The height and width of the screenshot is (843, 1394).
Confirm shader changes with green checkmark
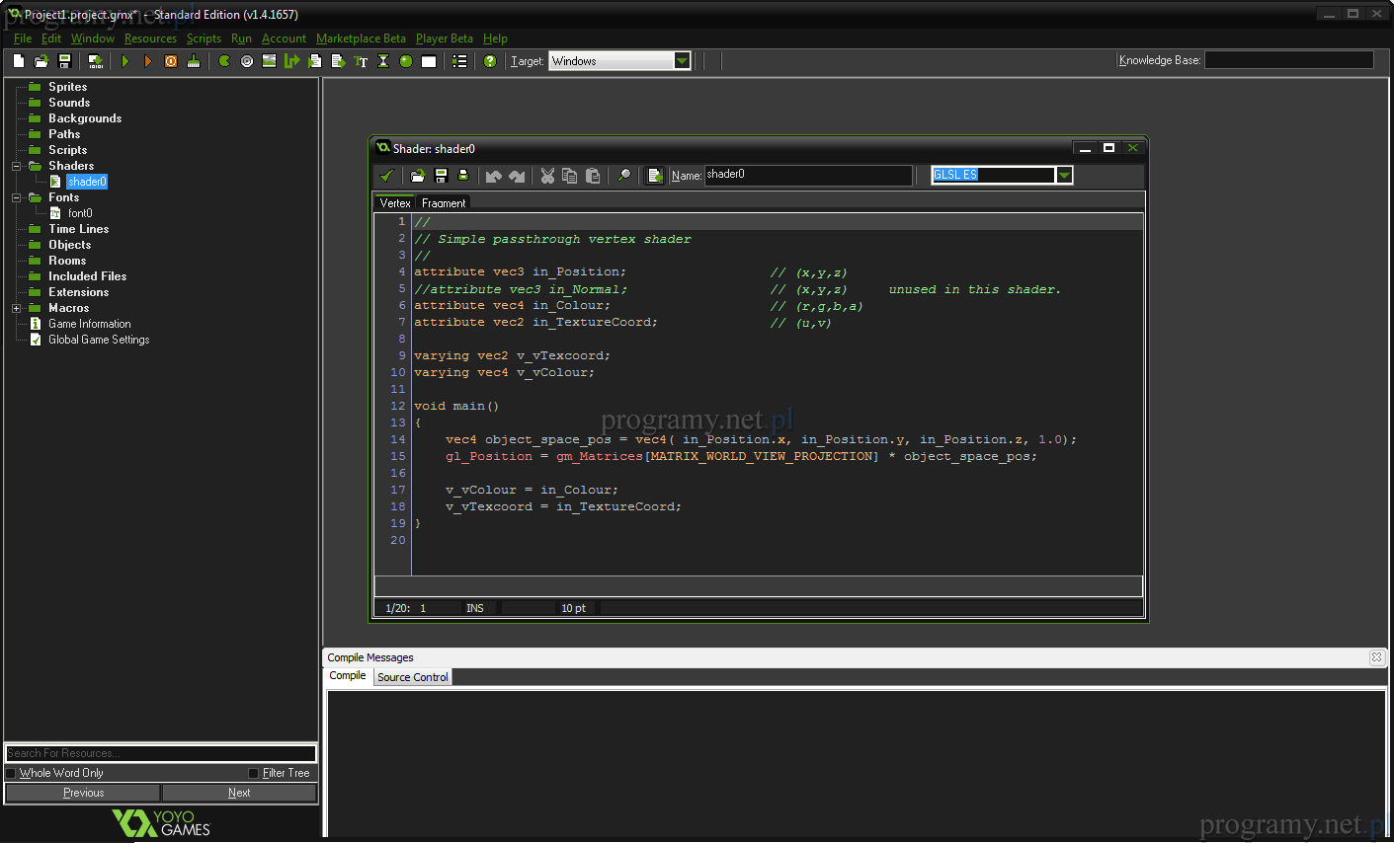tap(386, 176)
